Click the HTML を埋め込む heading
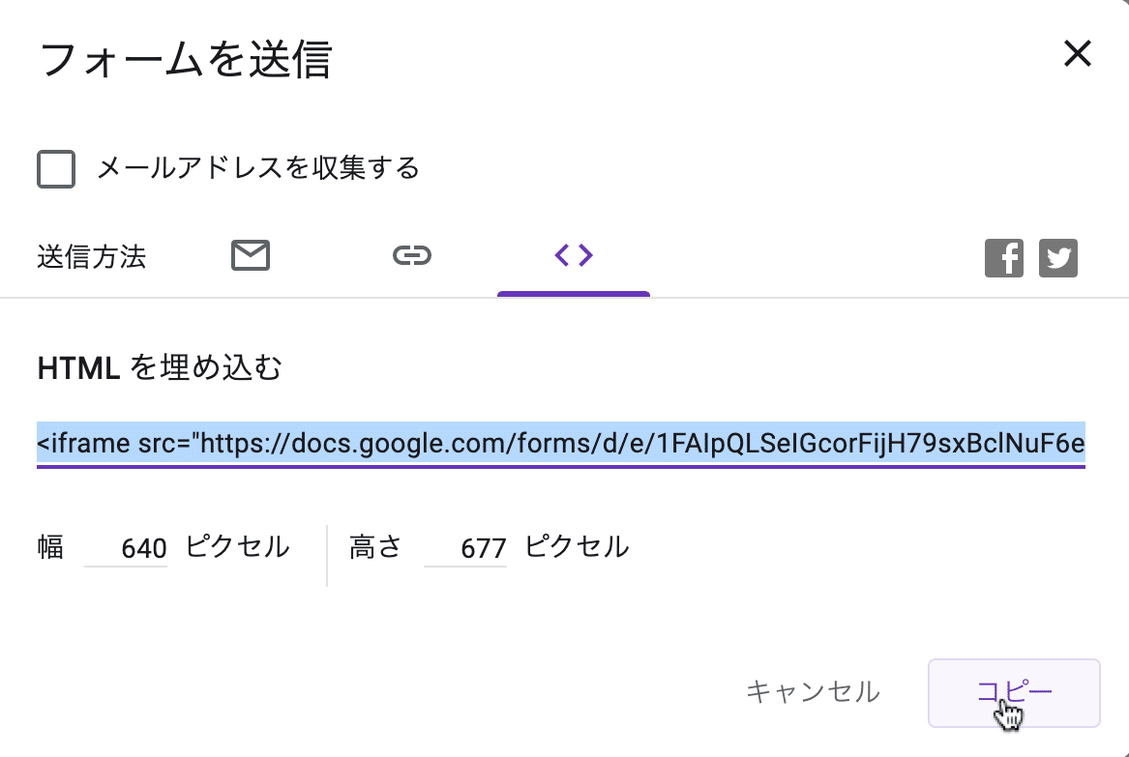Viewport: 1129px width, 757px height. 160,367
